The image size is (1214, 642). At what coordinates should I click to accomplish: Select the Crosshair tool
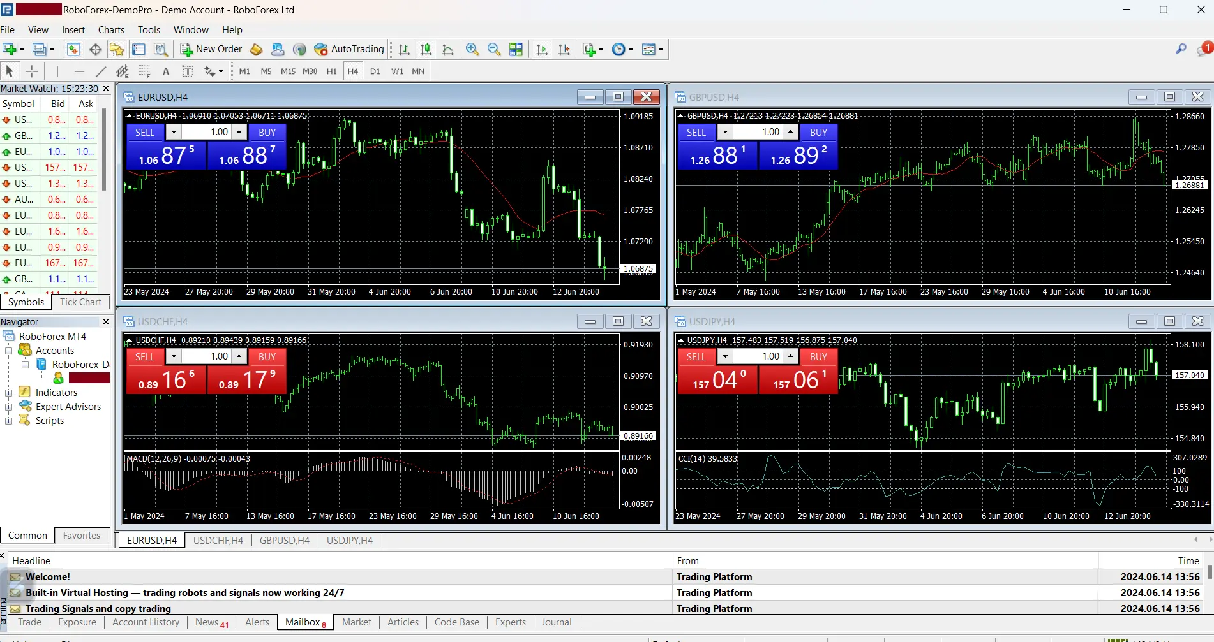[32, 71]
